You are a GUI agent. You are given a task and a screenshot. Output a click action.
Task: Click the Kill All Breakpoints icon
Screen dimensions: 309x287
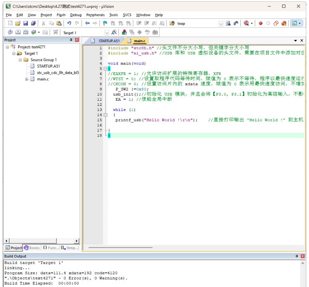coord(284,23)
